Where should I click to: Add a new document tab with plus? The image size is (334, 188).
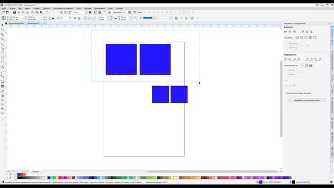(x=45, y=23)
